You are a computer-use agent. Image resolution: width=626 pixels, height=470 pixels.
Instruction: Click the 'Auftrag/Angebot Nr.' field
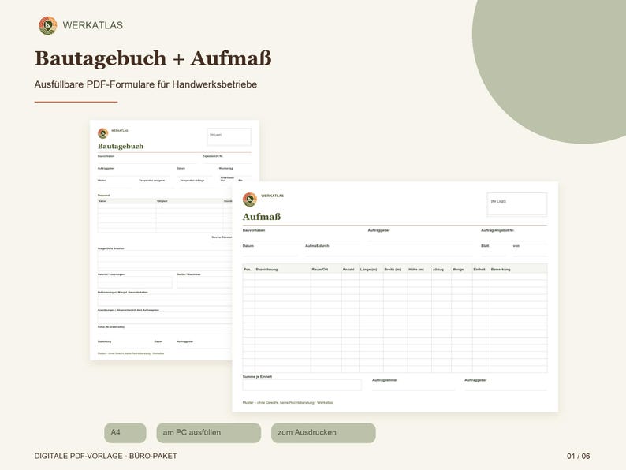(x=514, y=237)
